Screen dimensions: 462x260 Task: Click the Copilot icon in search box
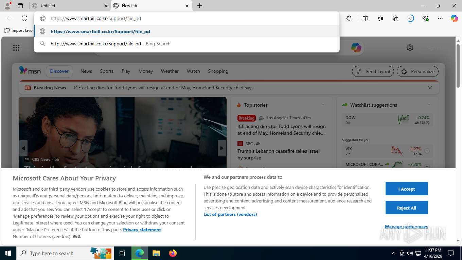coord(356,48)
